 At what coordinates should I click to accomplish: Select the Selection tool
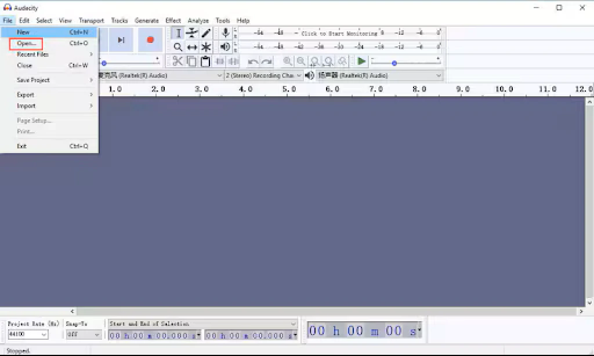[x=178, y=33]
